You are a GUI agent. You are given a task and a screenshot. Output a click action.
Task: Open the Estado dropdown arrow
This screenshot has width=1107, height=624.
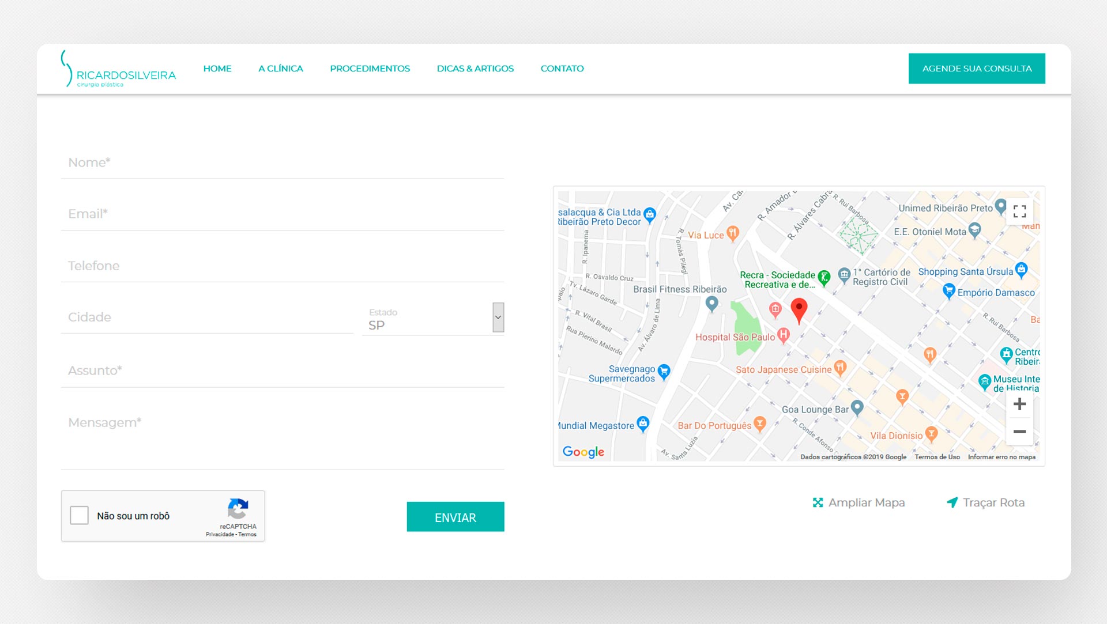(498, 317)
